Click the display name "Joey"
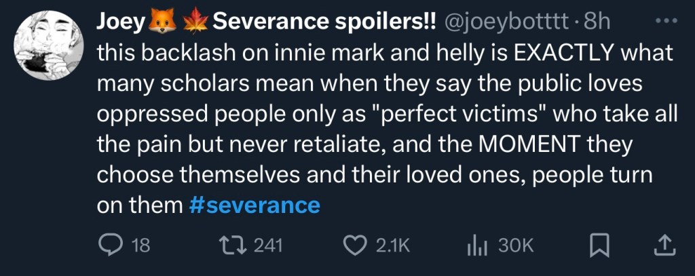 [x=121, y=22]
